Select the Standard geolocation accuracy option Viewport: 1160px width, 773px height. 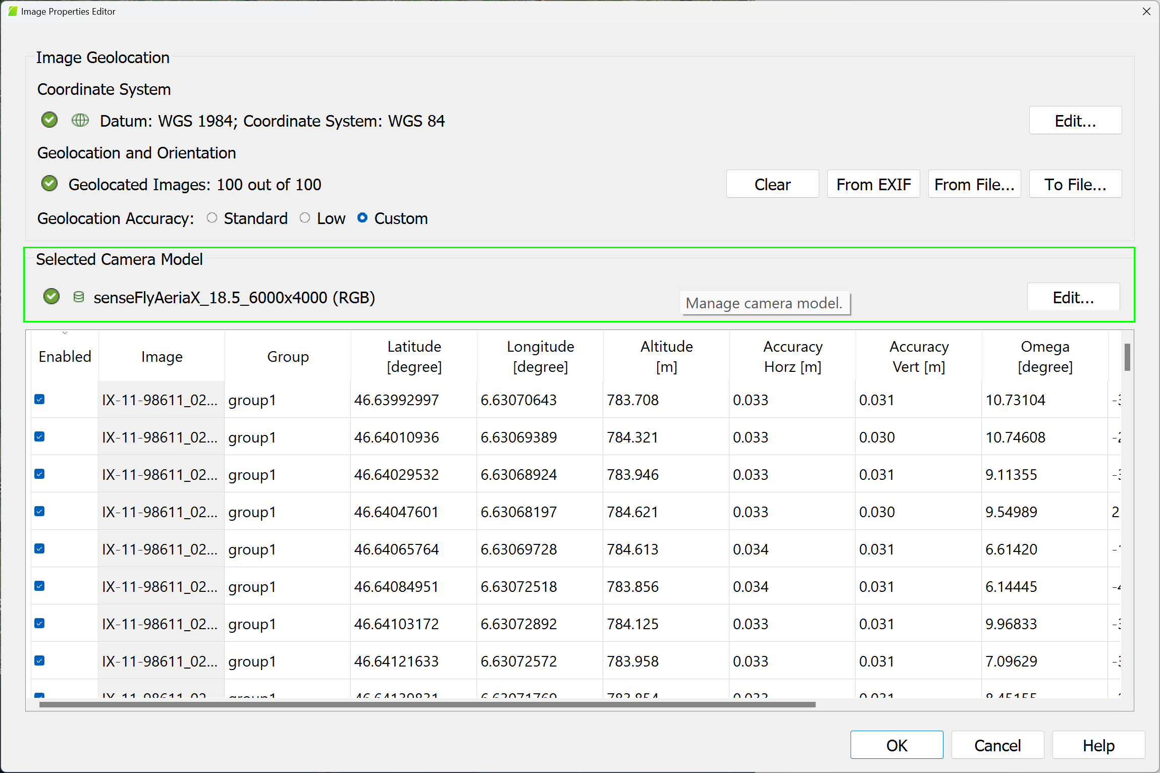pos(212,217)
